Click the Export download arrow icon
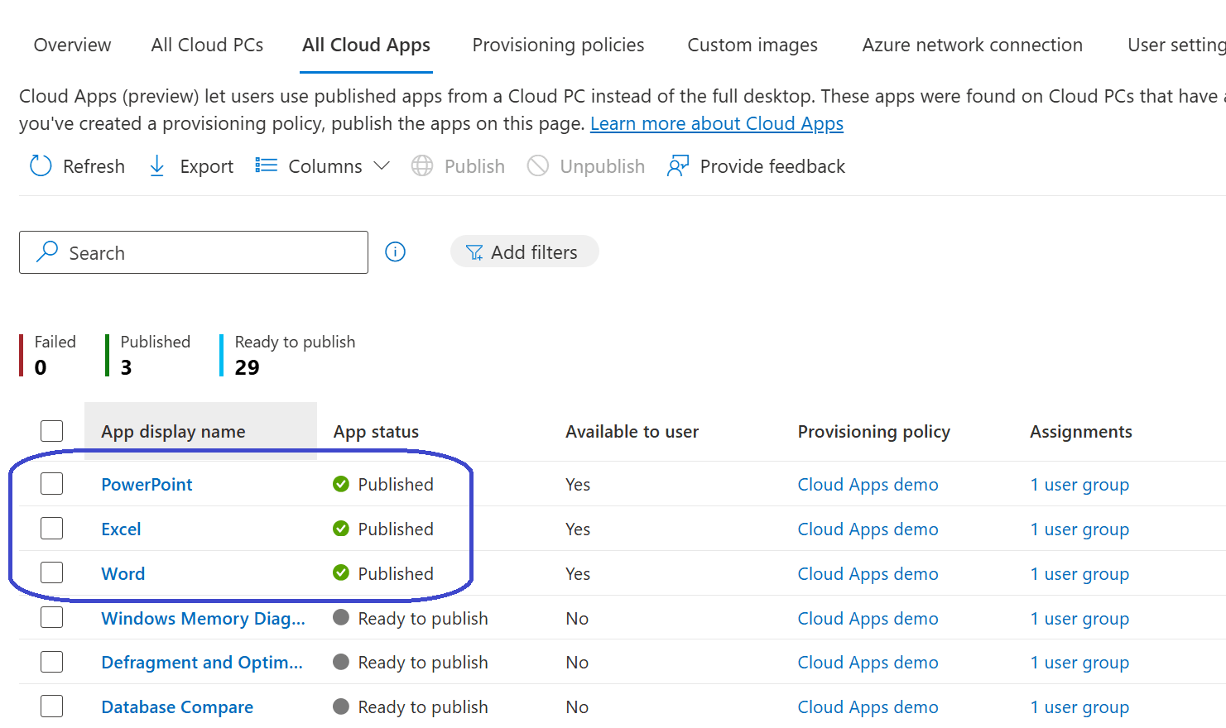Screen dimensions: 1226x728 click(x=156, y=166)
